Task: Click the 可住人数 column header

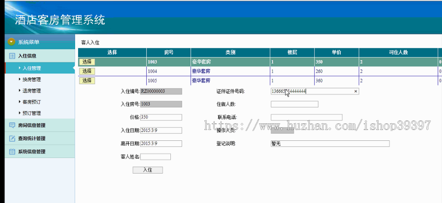Action: pos(398,52)
